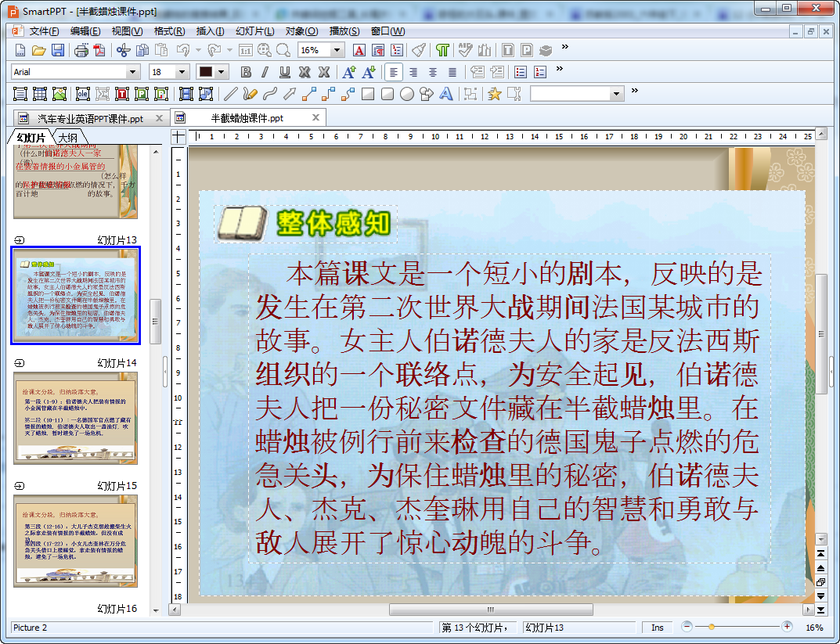The image size is (840, 644).
Task: Click the star effects icon
Action: pyautogui.click(x=495, y=94)
